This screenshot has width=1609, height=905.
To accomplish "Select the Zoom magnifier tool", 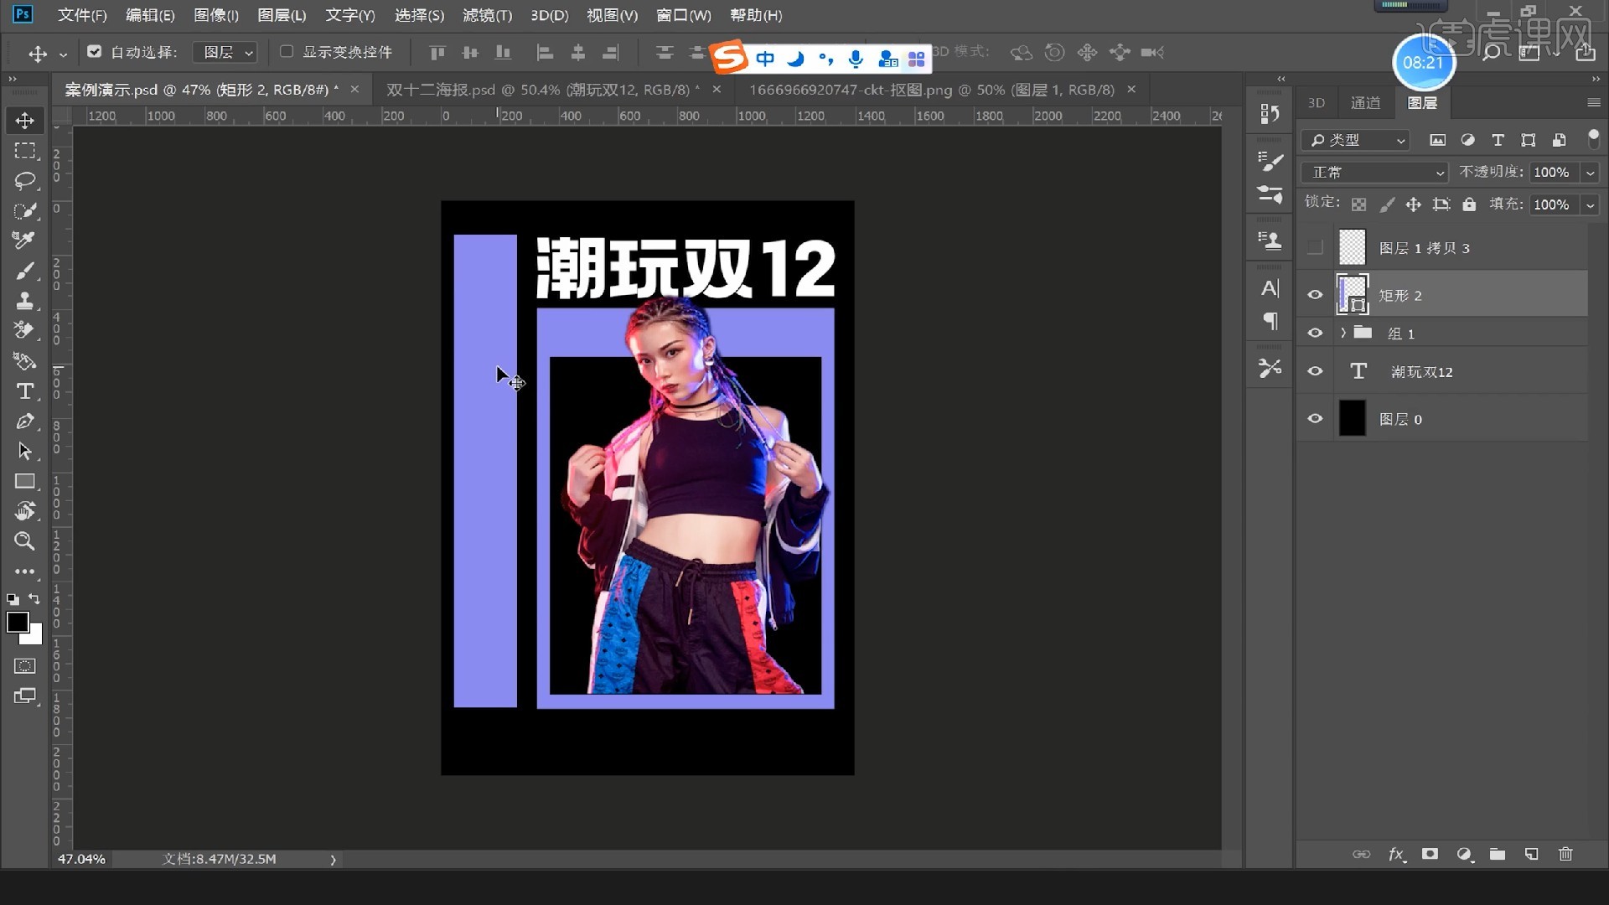I will pos(24,541).
